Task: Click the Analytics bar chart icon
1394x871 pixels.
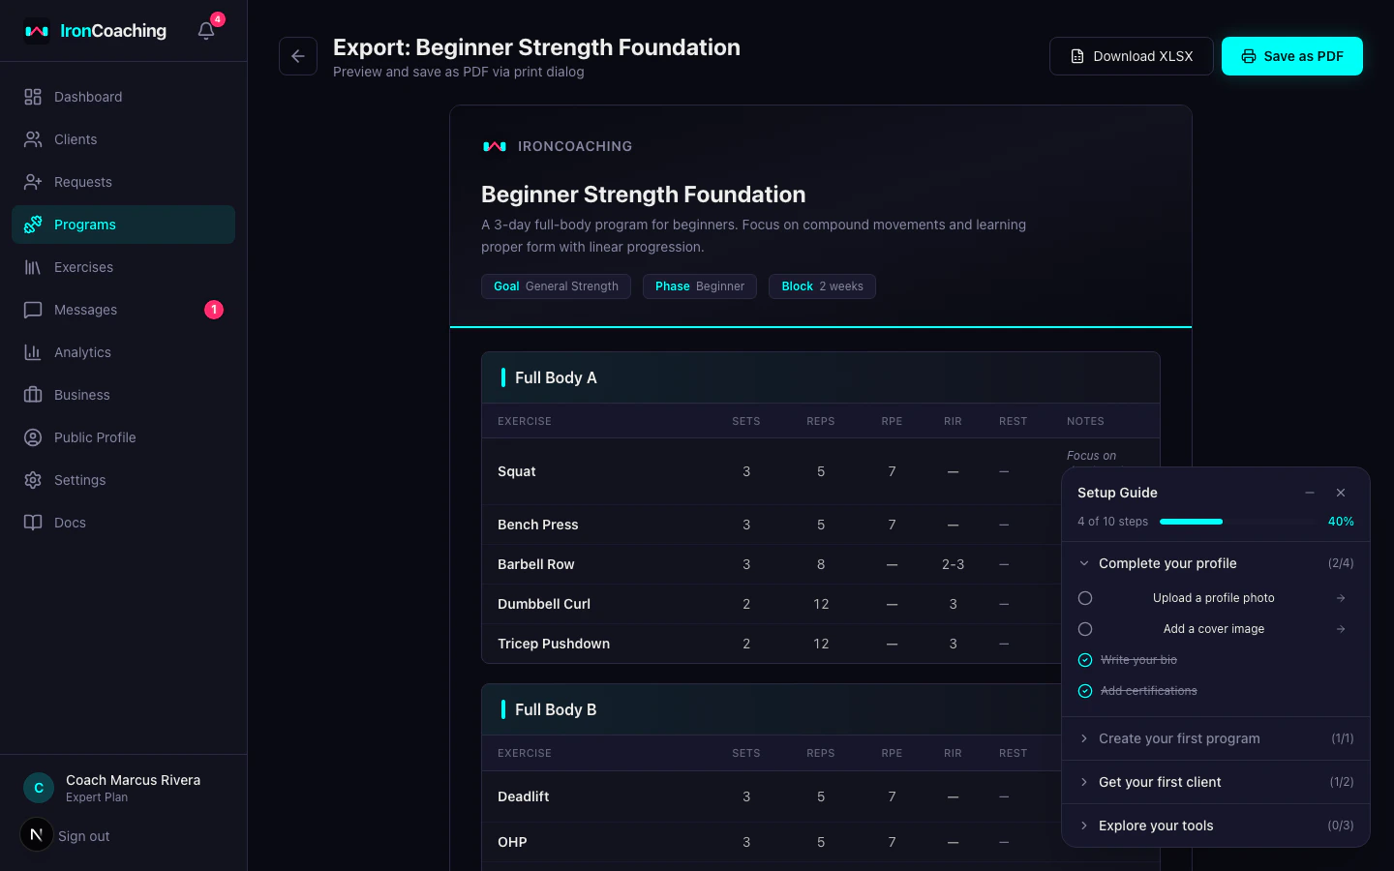Action: 33,352
